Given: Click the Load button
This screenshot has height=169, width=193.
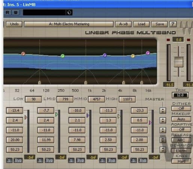Looking at the screenshot, I should click(142, 24).
